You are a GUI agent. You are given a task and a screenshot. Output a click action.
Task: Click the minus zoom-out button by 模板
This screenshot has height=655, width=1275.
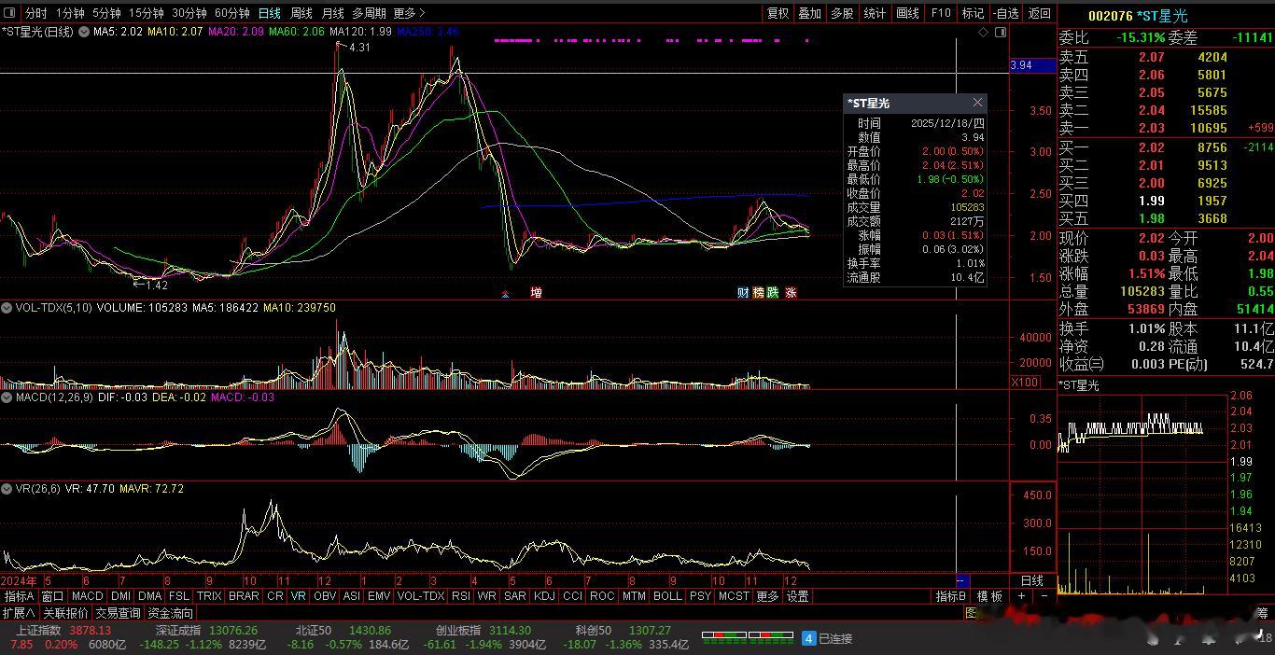pos(1044,596)
